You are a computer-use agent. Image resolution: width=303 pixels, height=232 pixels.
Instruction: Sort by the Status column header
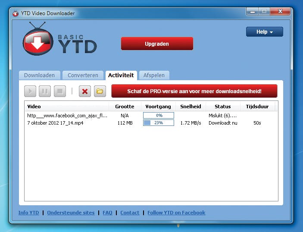pos(223,107)
